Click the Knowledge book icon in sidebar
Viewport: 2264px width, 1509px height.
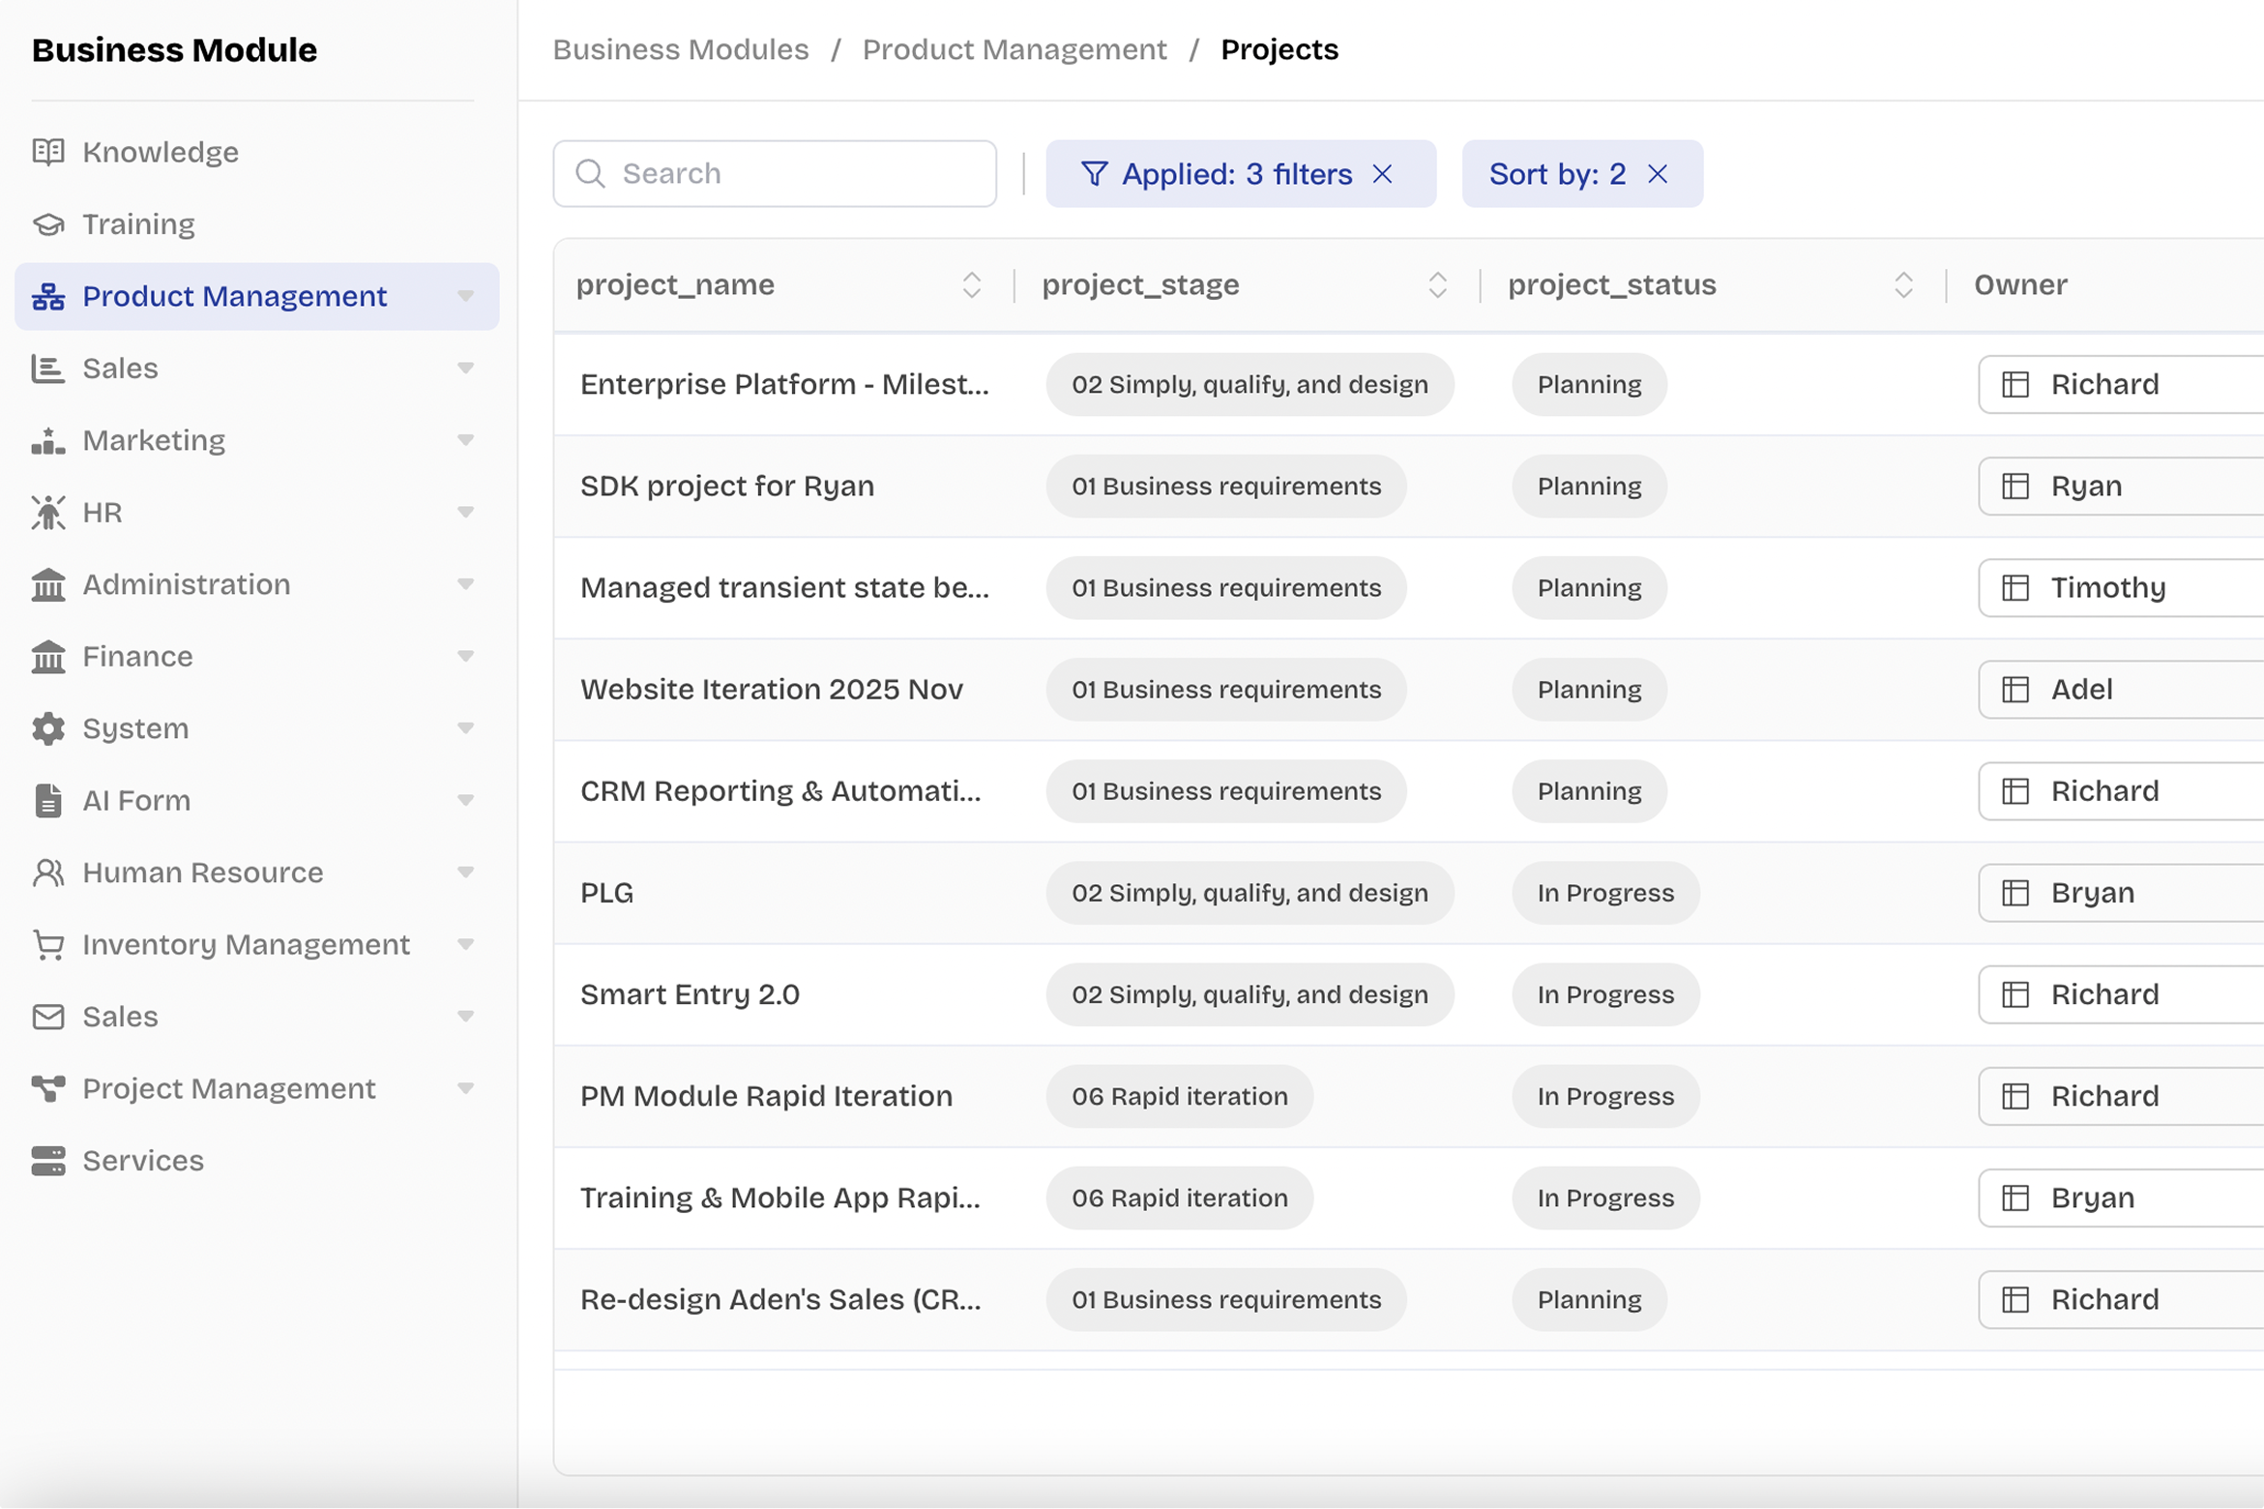click(x=47, y=152)
